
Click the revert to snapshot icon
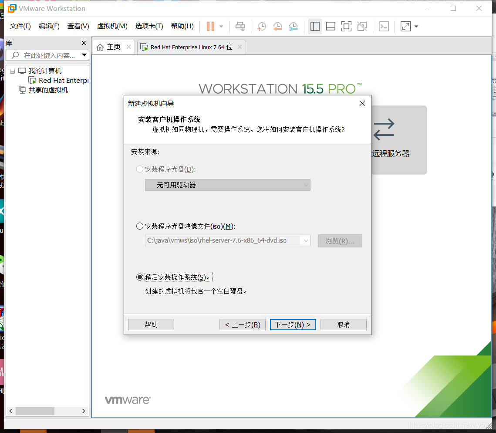[x=277, y=27]
